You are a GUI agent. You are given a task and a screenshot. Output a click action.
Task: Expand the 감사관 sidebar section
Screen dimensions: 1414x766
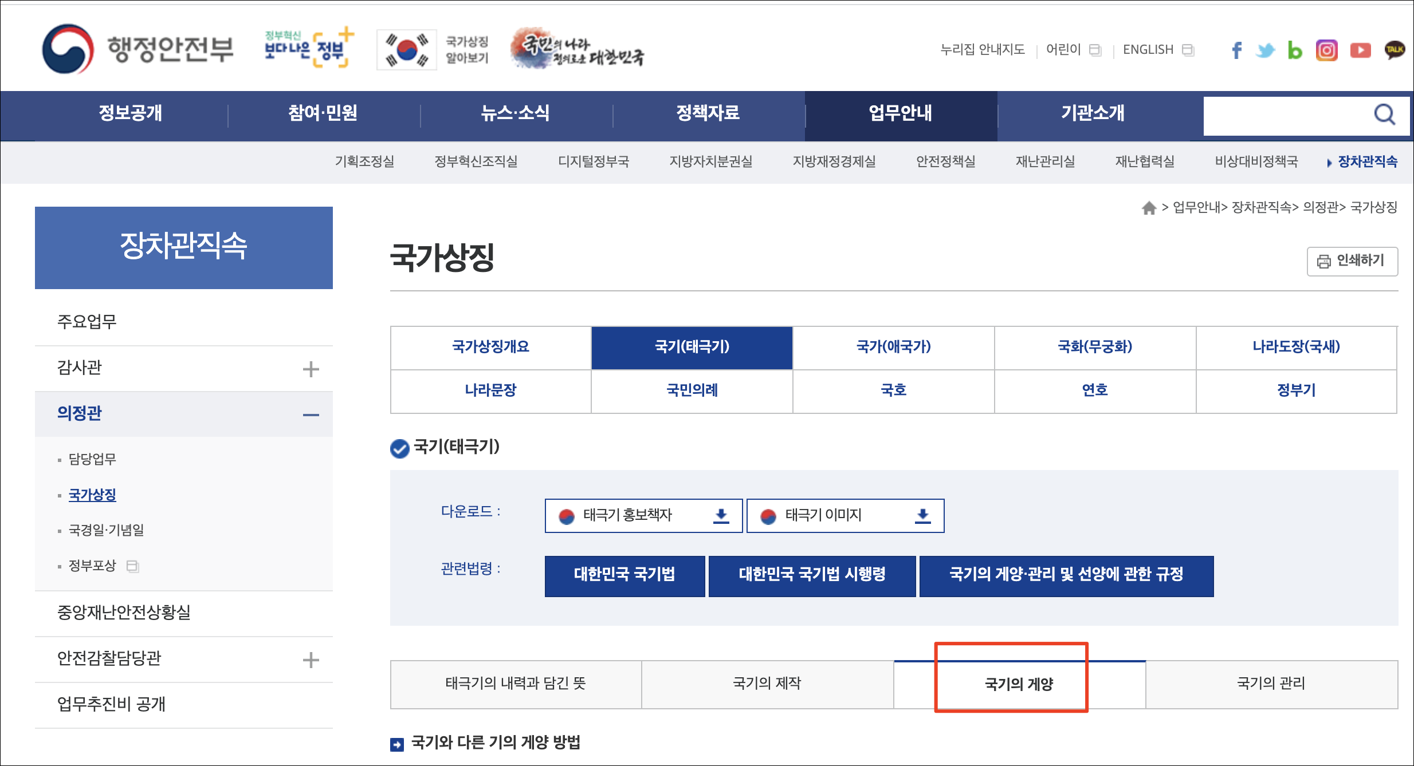pos(311,369)
